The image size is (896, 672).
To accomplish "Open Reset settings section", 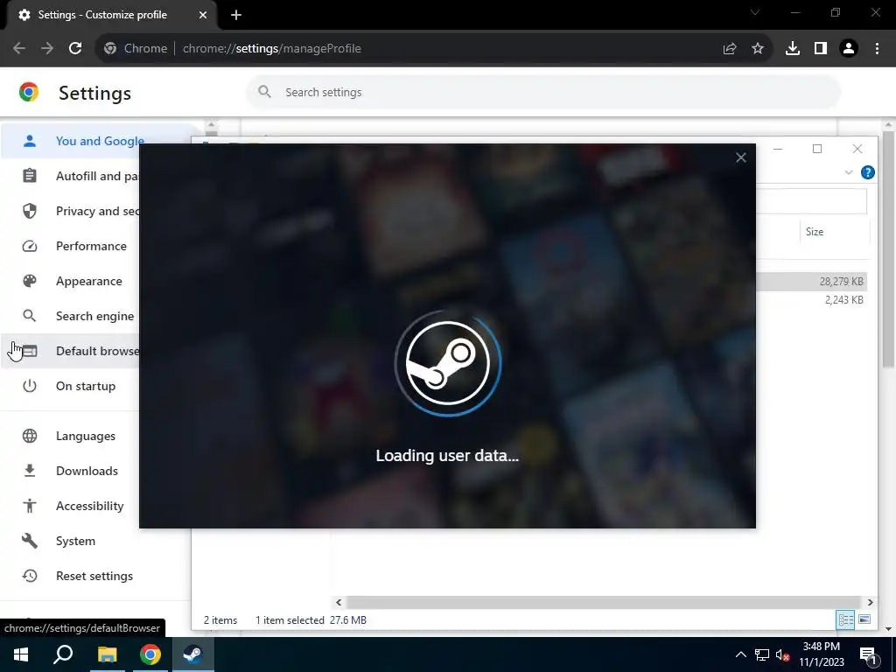I will 94,576.
